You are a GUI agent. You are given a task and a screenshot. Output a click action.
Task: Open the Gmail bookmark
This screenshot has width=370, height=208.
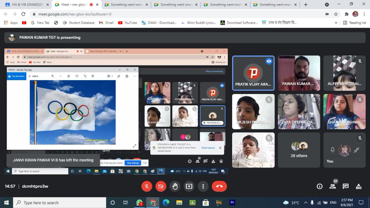point(106,23)
